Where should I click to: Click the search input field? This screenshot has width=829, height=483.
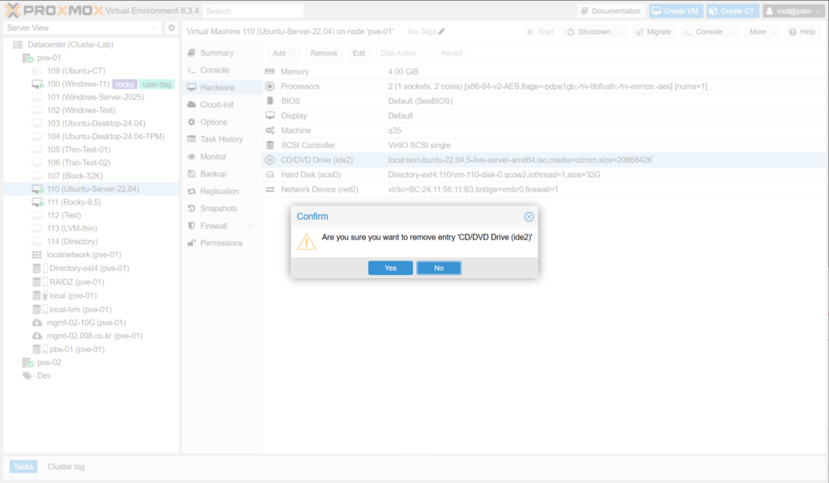tap(253, 11)
